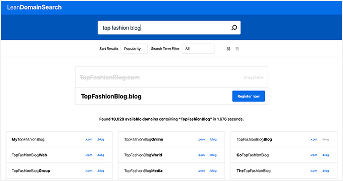The image size is (343, 181).
Task: Switch to list view layout icon
Action: point(237,49)
